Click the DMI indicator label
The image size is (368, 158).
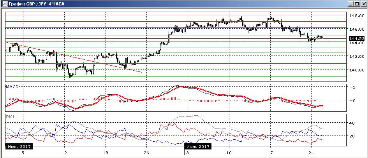click(10, 116)
